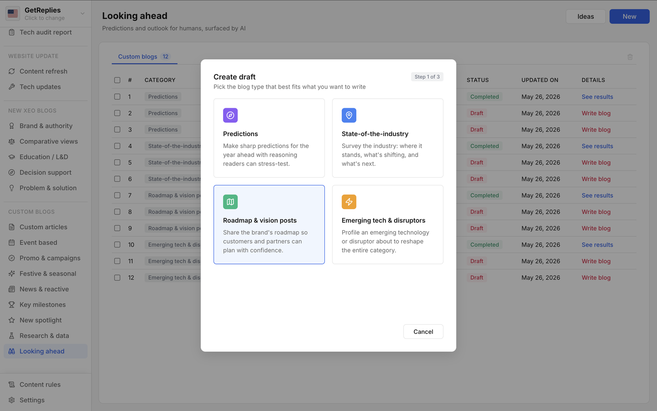This screenshot has width=657, height=411.
Task: Check the checkbox for row 8
Action: pyautogui.click(x=117, y=212)
